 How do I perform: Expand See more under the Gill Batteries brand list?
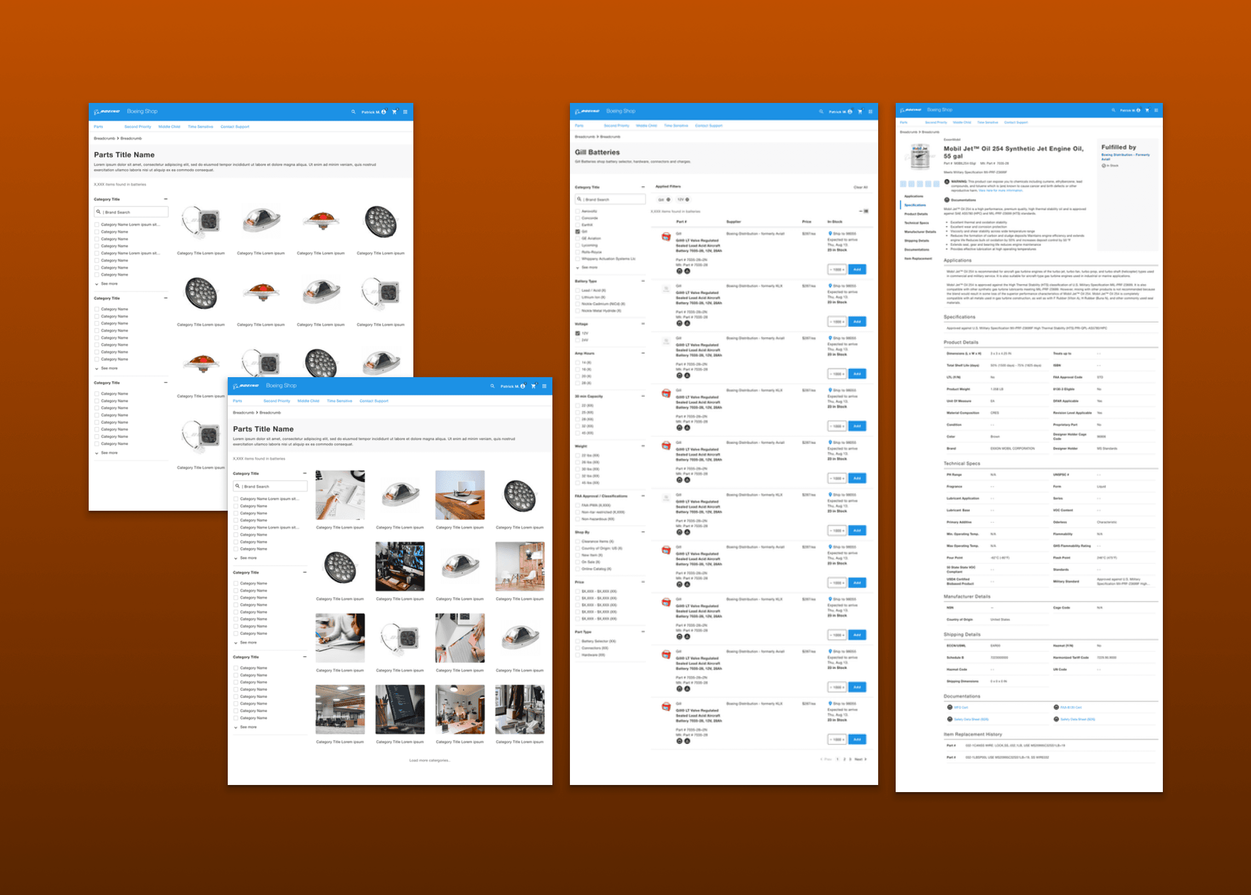pos(588,267)
